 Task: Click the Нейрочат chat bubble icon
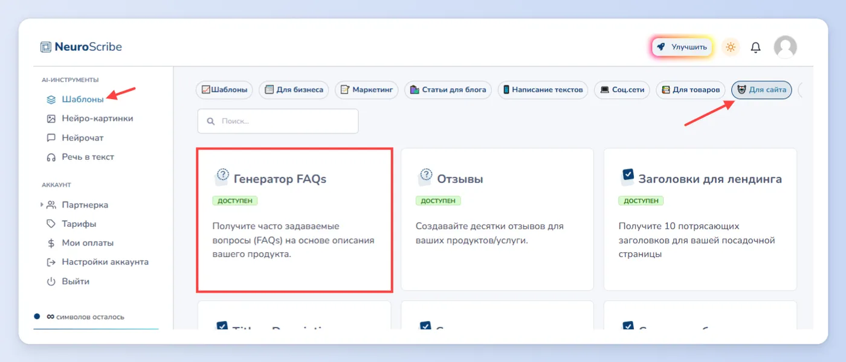[x=51, y=138]
